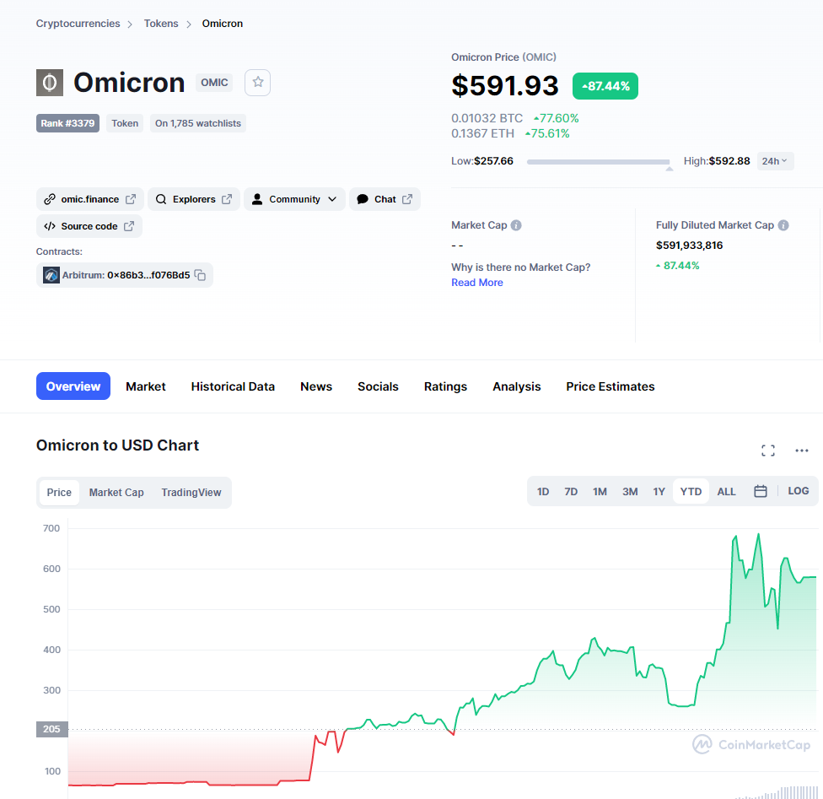Click the green +87.44% change badge

(605, 85)
